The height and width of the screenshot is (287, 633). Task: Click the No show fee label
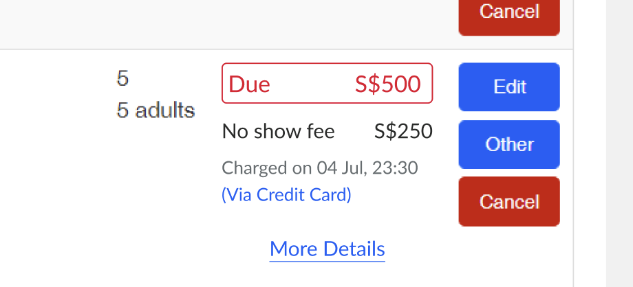(278, 131)
